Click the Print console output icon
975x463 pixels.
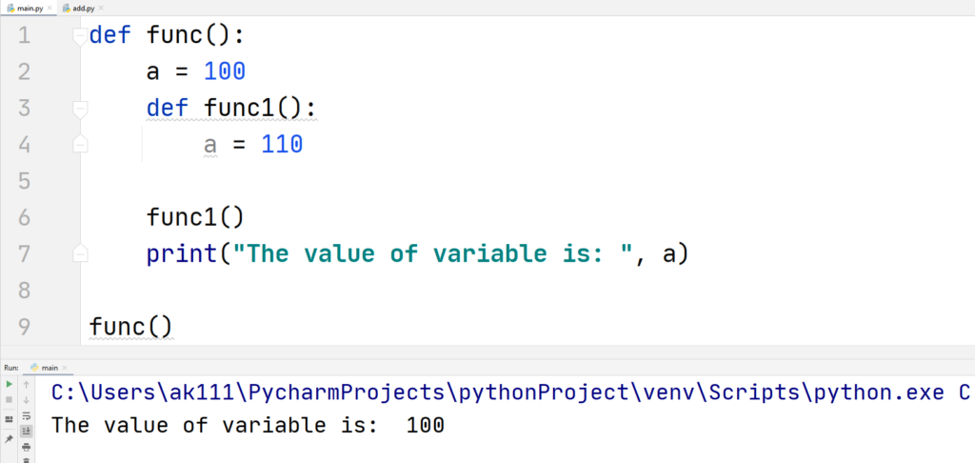click(x=26, y=447)
